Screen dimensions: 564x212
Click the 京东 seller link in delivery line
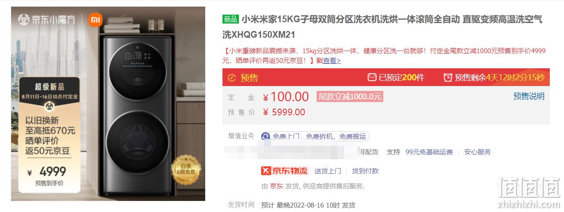(276, 186)
